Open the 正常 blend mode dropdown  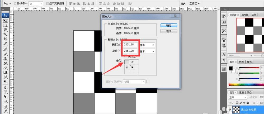pyautogui.click(x=237, y=97)
